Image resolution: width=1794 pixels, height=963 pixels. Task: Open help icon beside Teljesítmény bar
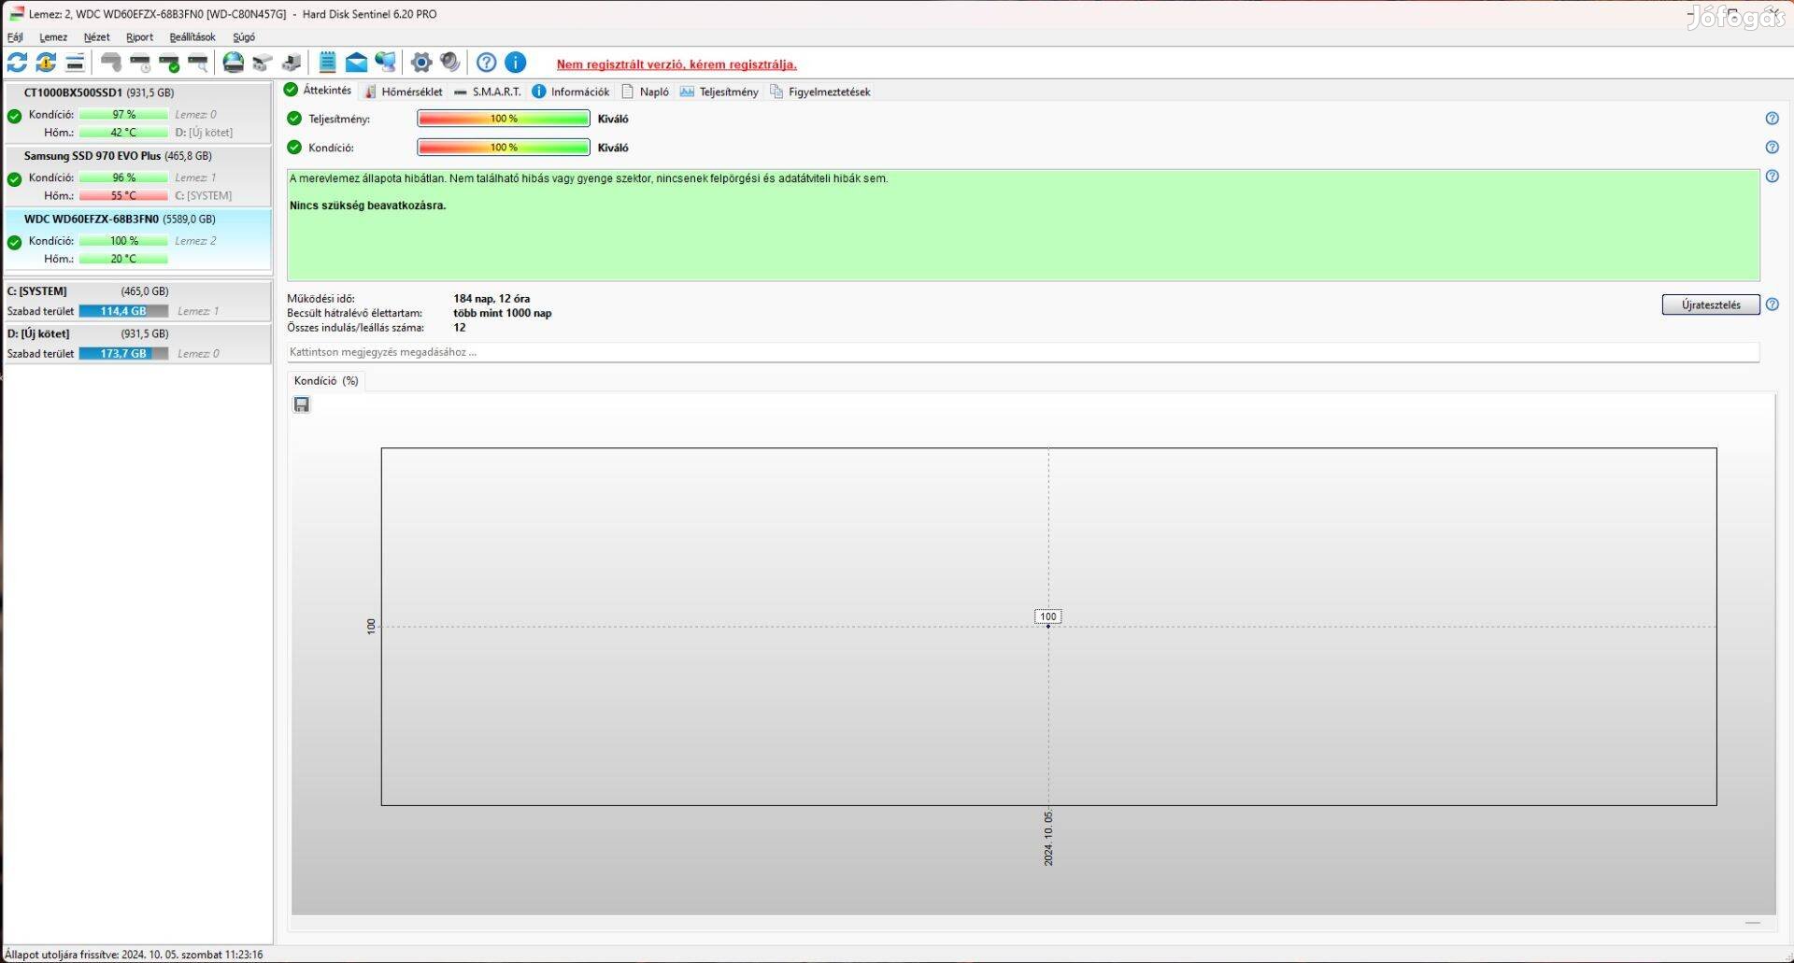pos(1772,119)
